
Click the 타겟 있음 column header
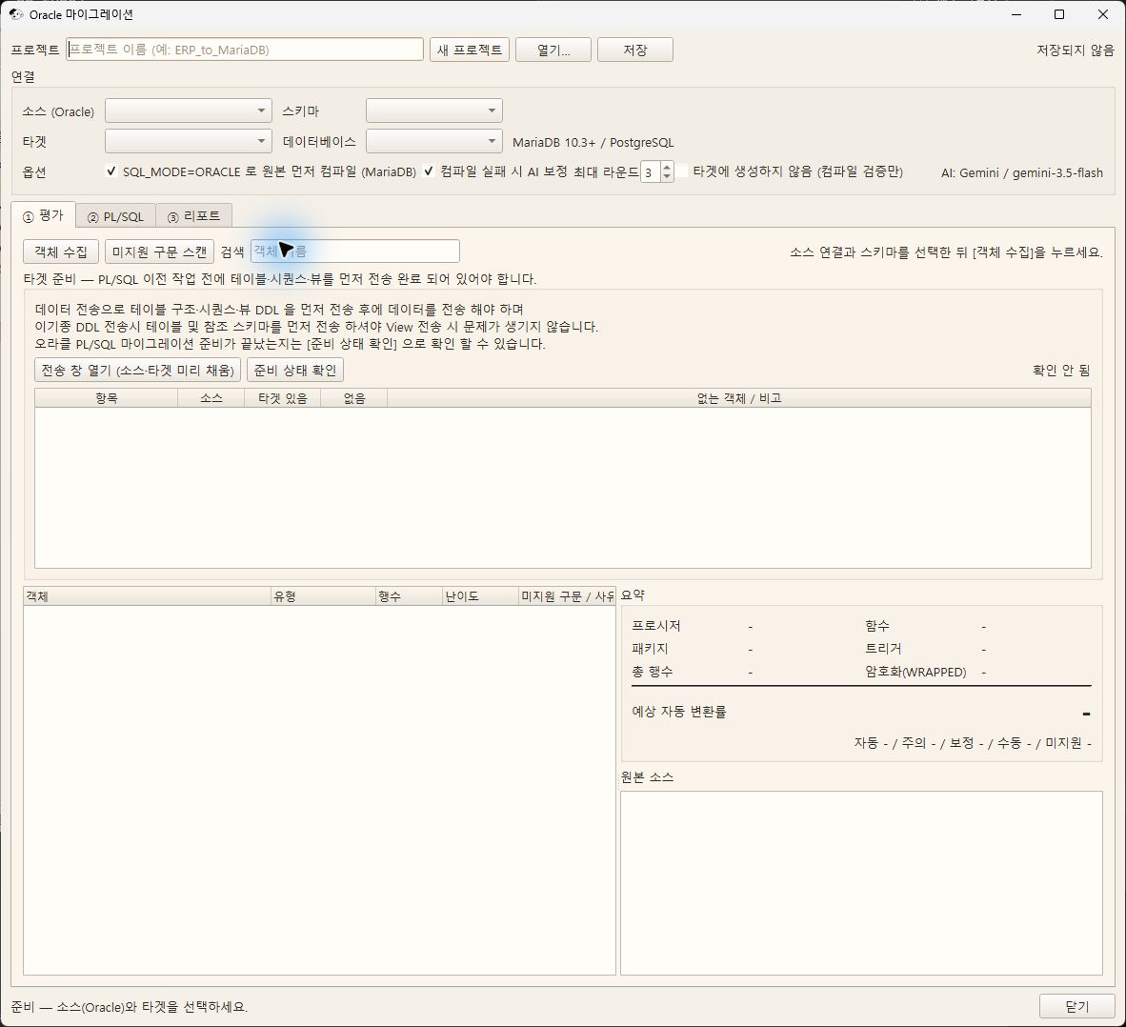click(283, 398)
